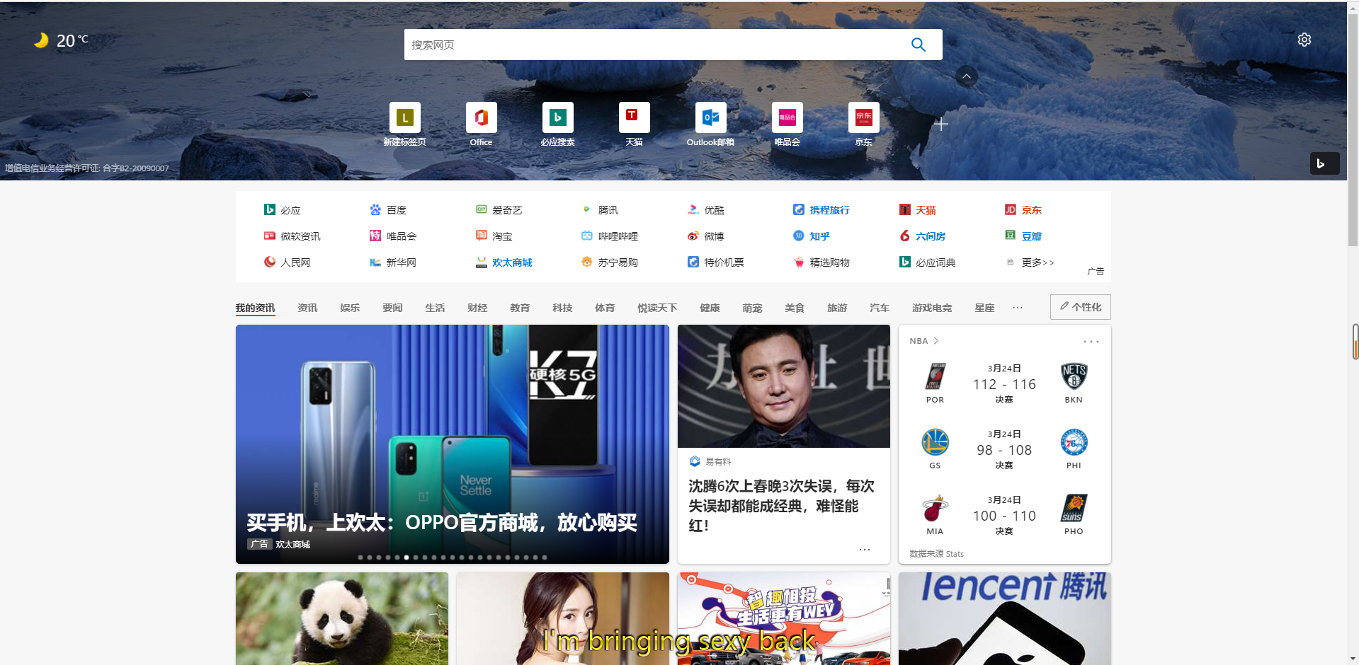Open page settings gear icon
The image size is (1359, 665).
coord(1304,40)
